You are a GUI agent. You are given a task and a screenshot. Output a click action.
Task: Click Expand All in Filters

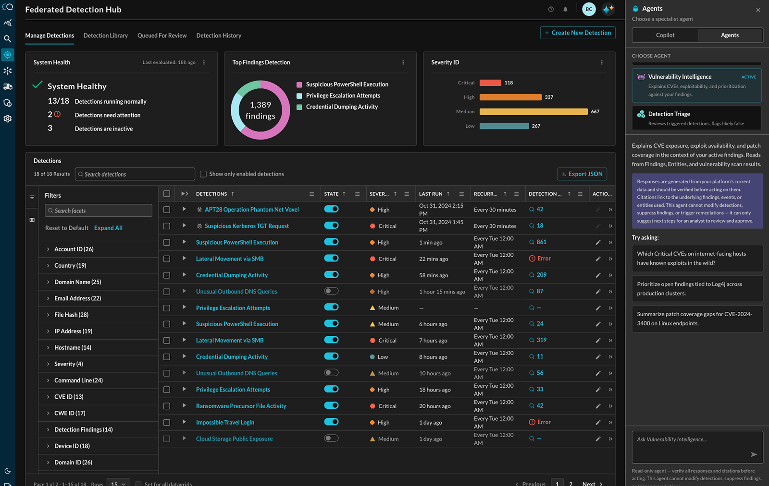108,228
